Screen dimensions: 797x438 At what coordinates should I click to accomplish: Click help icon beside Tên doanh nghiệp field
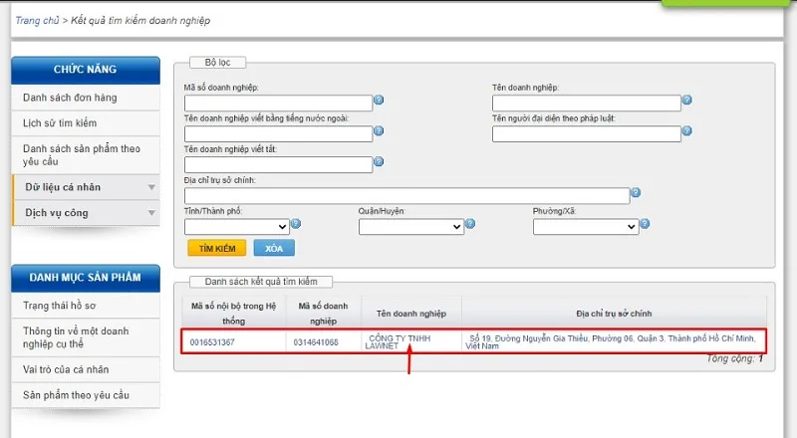686,101
